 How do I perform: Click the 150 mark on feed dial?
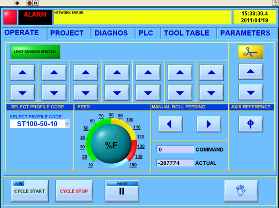pyautogui.click(x=133, y=165)
